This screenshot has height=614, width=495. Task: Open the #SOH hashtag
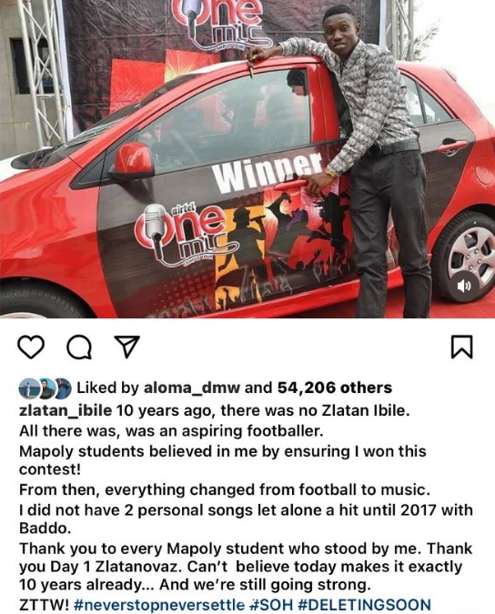(271, 605)
